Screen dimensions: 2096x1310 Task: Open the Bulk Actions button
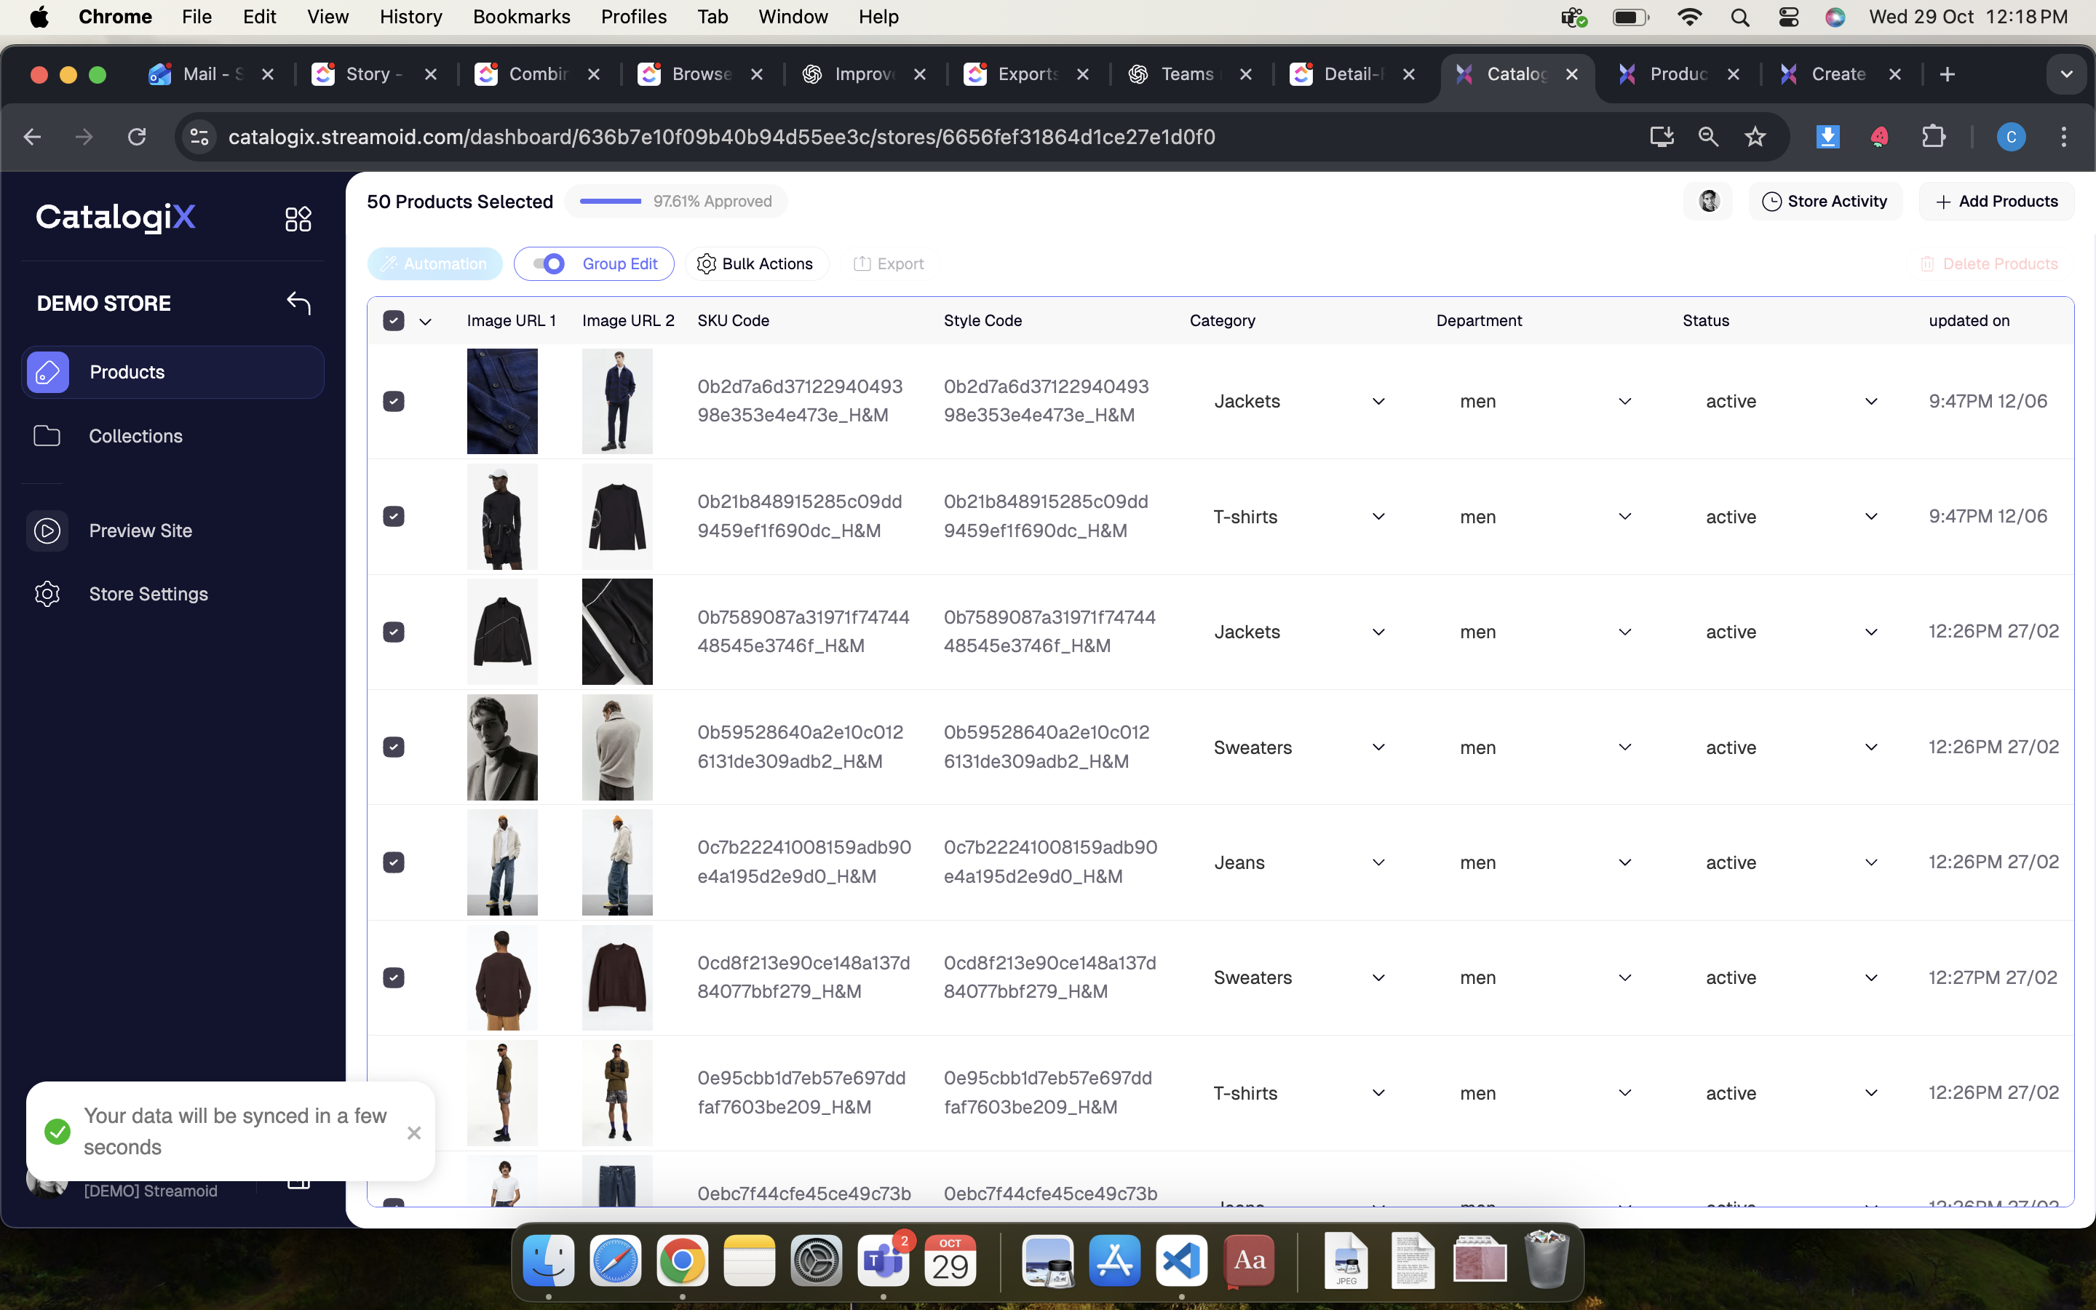pyautogui.click(x=756, y=263)
